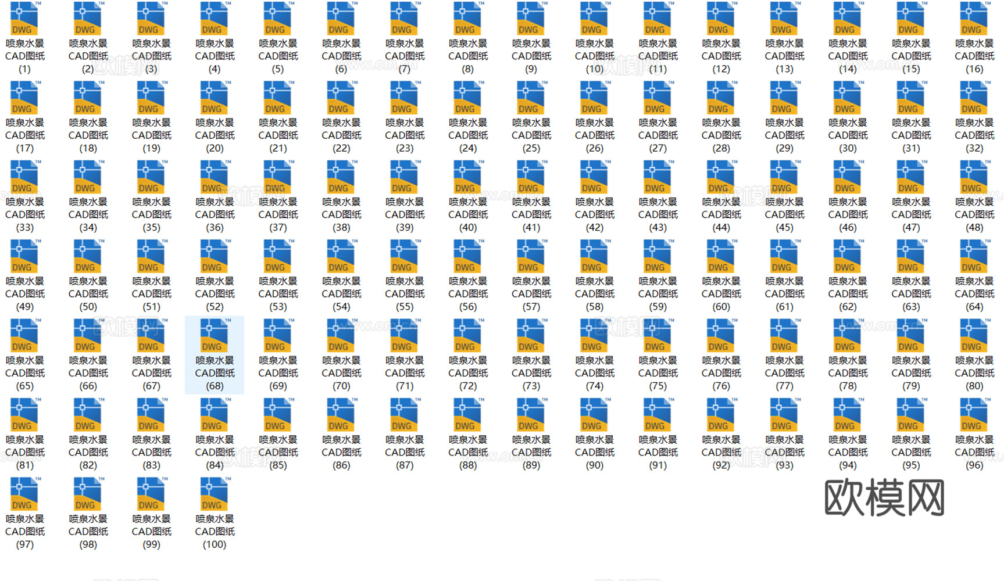This screenshot has height=581, width=1004.
Task: Select DWG file icon 喷泉水景CAD图纸 (55)
Action: (x=405, y=256)
